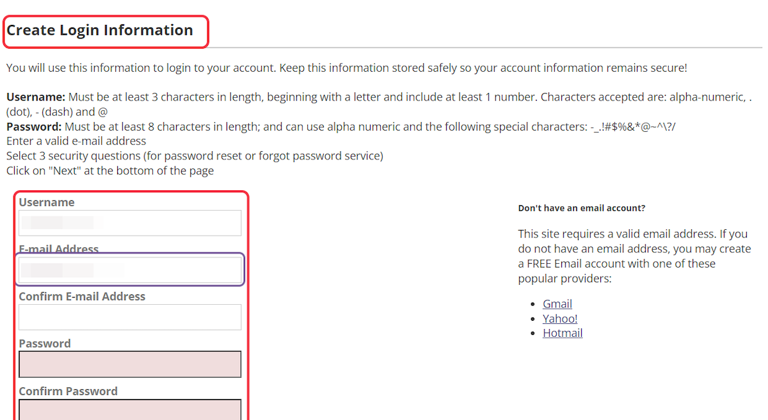Open the Hotmail account creation link
The width and height of the screenshot is (768, 420).
point(563,332)
